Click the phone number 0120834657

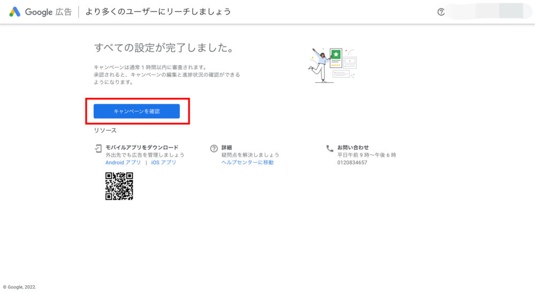click(x=352, y=163)
